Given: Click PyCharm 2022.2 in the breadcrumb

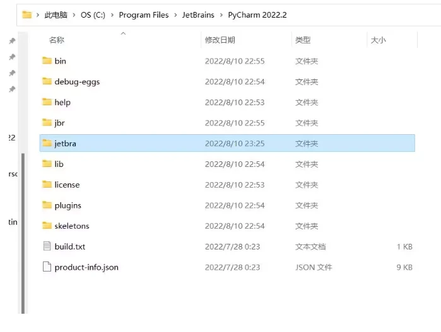Looking at the screenshot, I should 257,15.
